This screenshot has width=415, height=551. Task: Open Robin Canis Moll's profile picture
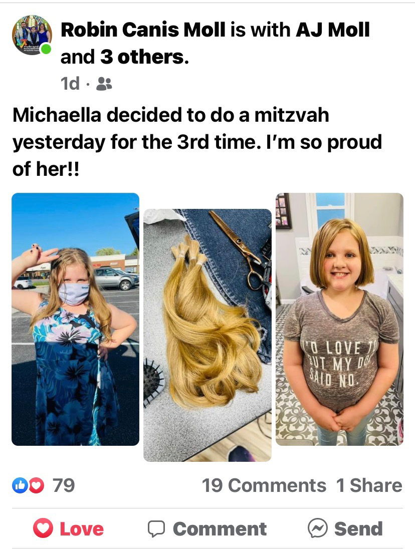tap(32, 35)
